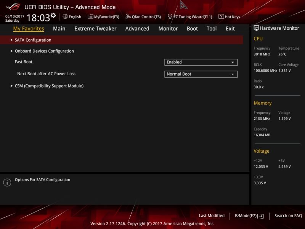Click the MyFavorite(F3) list icon
The image size is (305, 229).
tap(90, 16)
